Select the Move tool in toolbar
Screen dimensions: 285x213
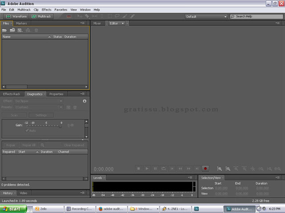(x=80, y=16)
